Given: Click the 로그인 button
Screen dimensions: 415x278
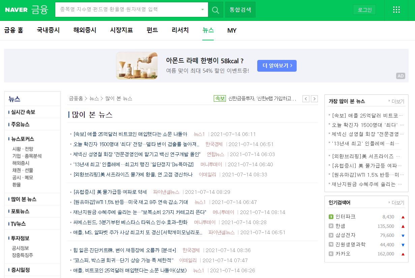Looking at the screenshot, I should click(364, 10).
